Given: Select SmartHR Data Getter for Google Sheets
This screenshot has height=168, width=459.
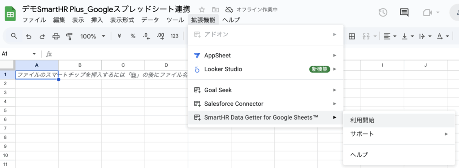Looking at the screenshot, I should 265,117.
